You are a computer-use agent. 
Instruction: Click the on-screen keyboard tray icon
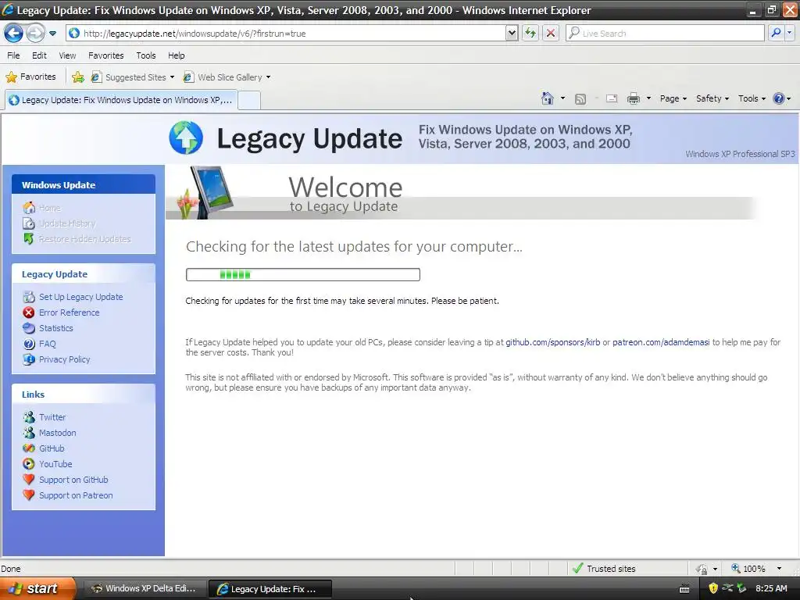pyautogui.click(x=684, y=589)
